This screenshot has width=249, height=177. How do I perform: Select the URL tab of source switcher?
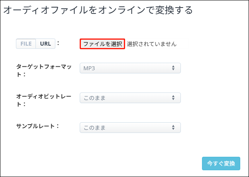(45, 44)
